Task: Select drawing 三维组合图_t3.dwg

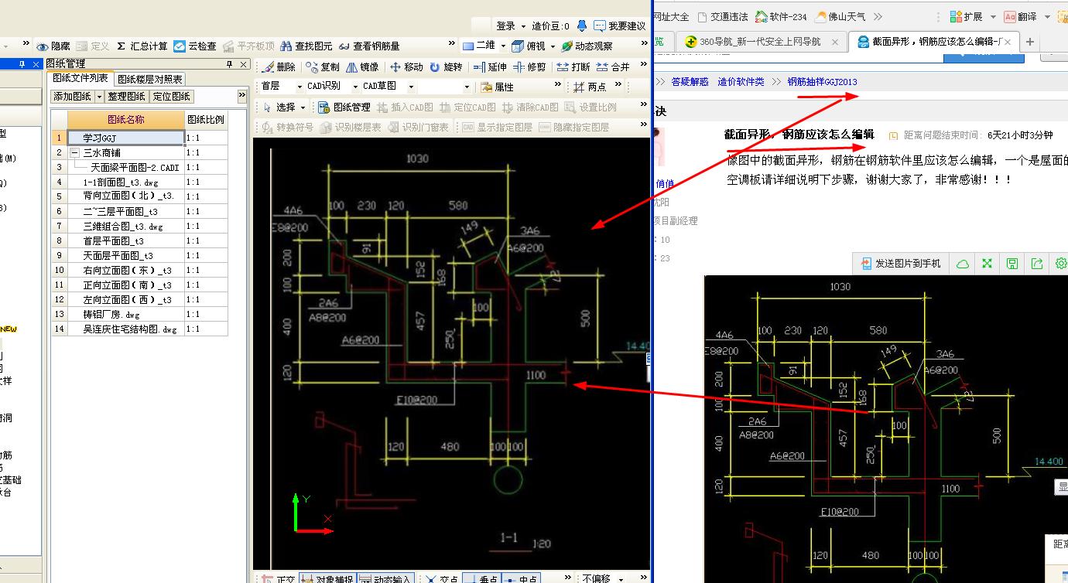Action: pyautogui.click(x=125, y=227)
